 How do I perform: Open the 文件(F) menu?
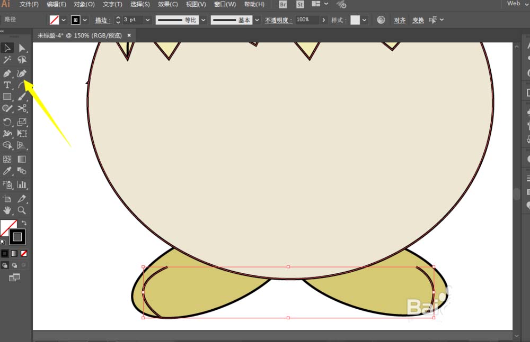29,4
